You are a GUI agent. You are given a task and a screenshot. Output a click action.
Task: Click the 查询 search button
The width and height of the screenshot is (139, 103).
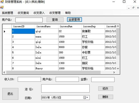(x=55, y=20)
